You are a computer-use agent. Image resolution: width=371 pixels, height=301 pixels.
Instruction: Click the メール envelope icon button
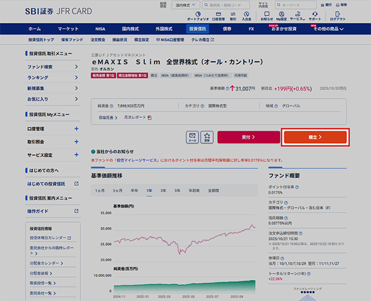tap(192, 137)
